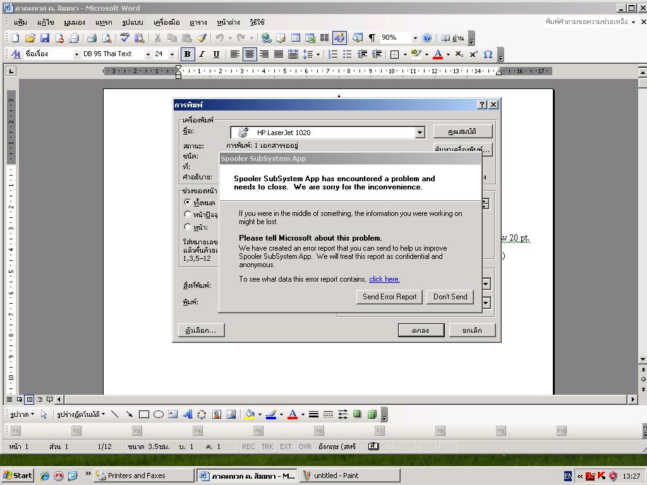Click the Copy icon
Viewport: 647px width, 485px height.
pos(172,38)
